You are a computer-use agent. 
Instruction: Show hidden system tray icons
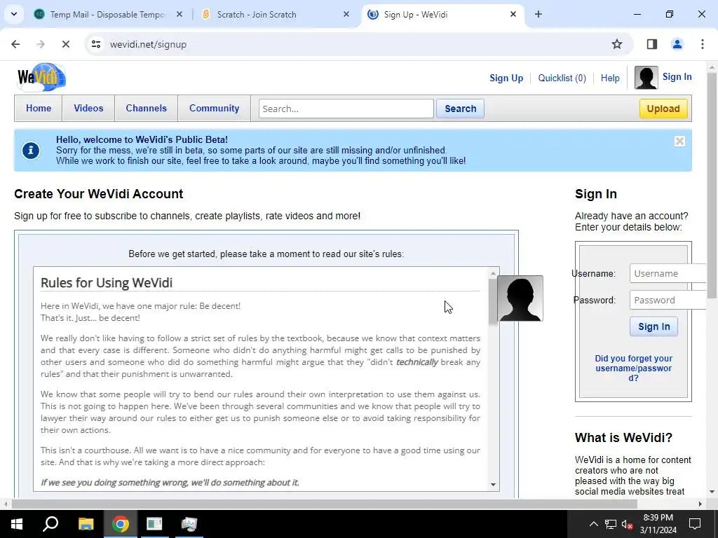pyautogui.click(x=593, y=524)
